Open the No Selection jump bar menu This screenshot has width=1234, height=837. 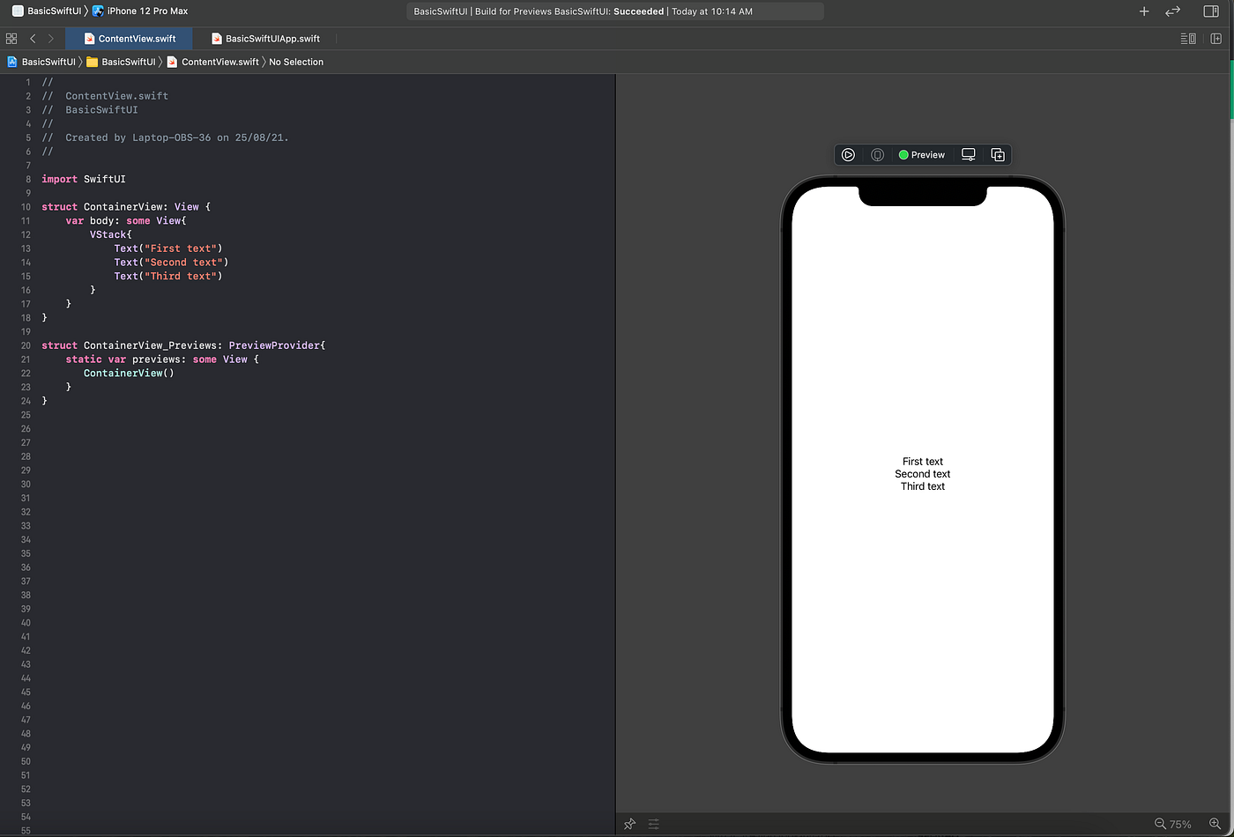(296, 62)
